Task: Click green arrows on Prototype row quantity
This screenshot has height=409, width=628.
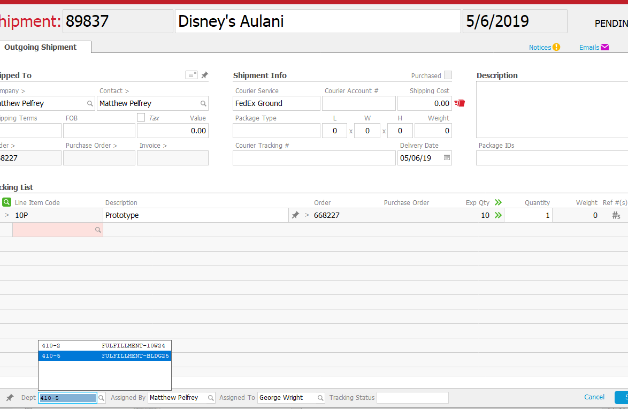Action: click(498, 215)
